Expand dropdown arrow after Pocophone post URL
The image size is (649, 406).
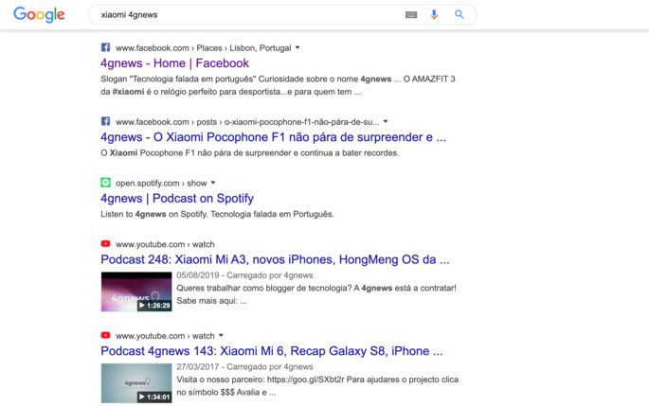point(386,121)
